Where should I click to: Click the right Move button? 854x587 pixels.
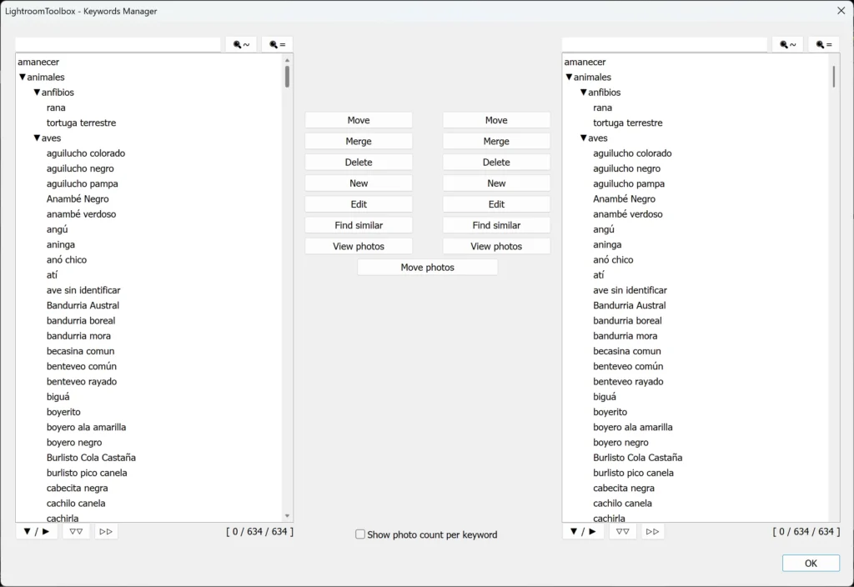tap(496, 120)
